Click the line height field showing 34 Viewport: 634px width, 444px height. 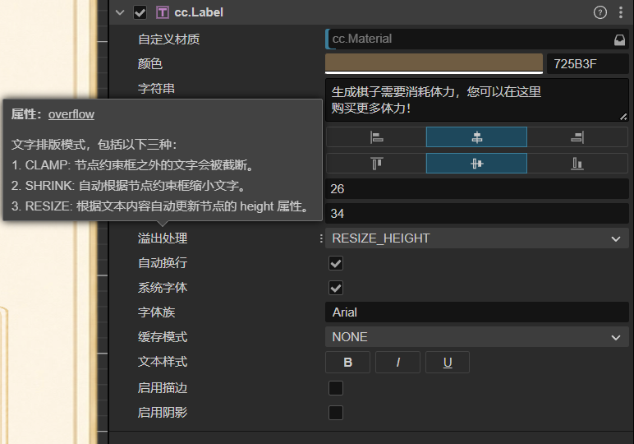pos(476,214)
